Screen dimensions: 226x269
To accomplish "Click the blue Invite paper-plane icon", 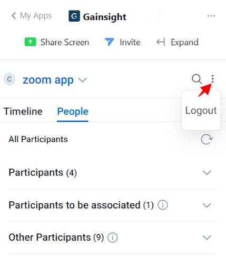I will 109,42.
